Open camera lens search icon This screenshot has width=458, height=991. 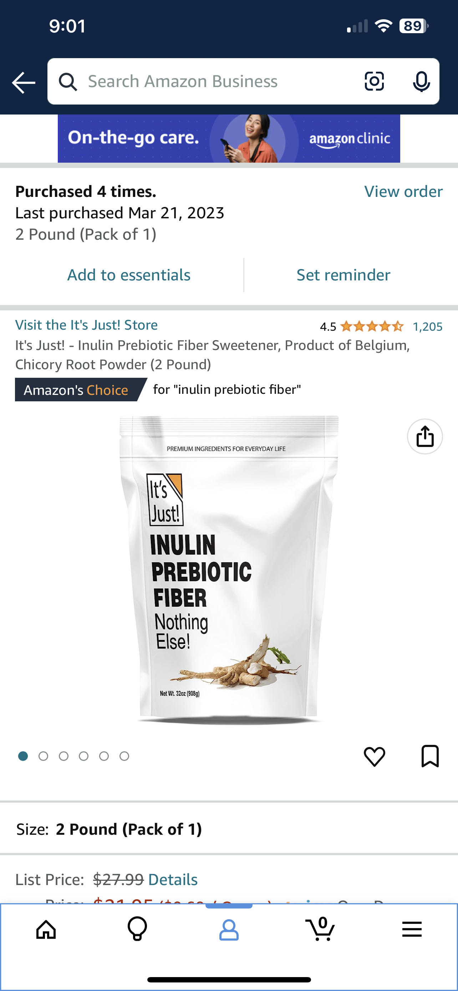point(374,81)
